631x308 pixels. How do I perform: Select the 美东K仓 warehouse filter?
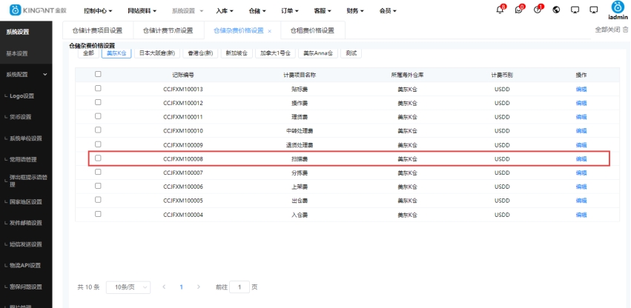point(116,53)
